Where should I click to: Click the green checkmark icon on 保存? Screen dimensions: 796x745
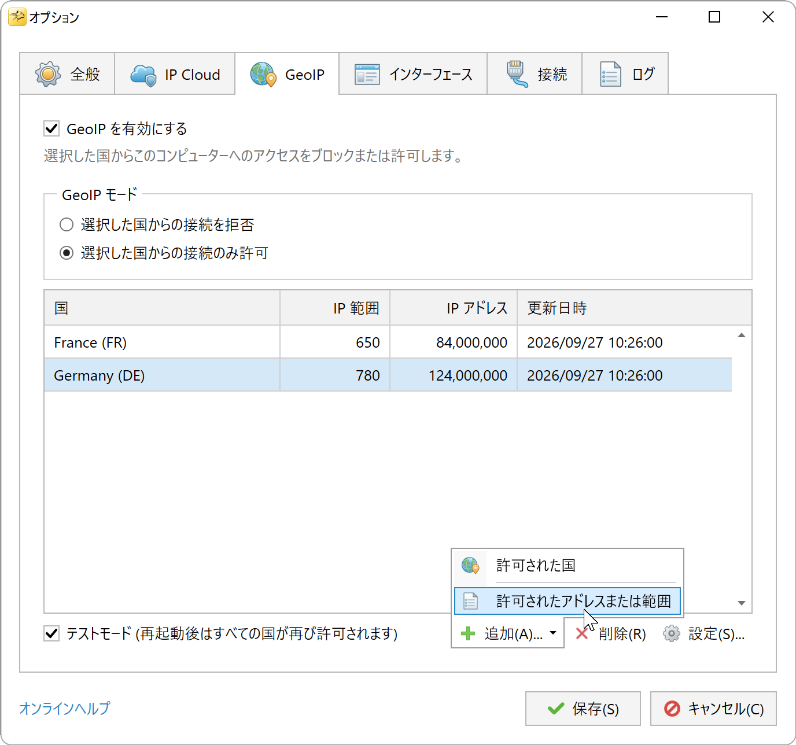[x=556, y=709]
